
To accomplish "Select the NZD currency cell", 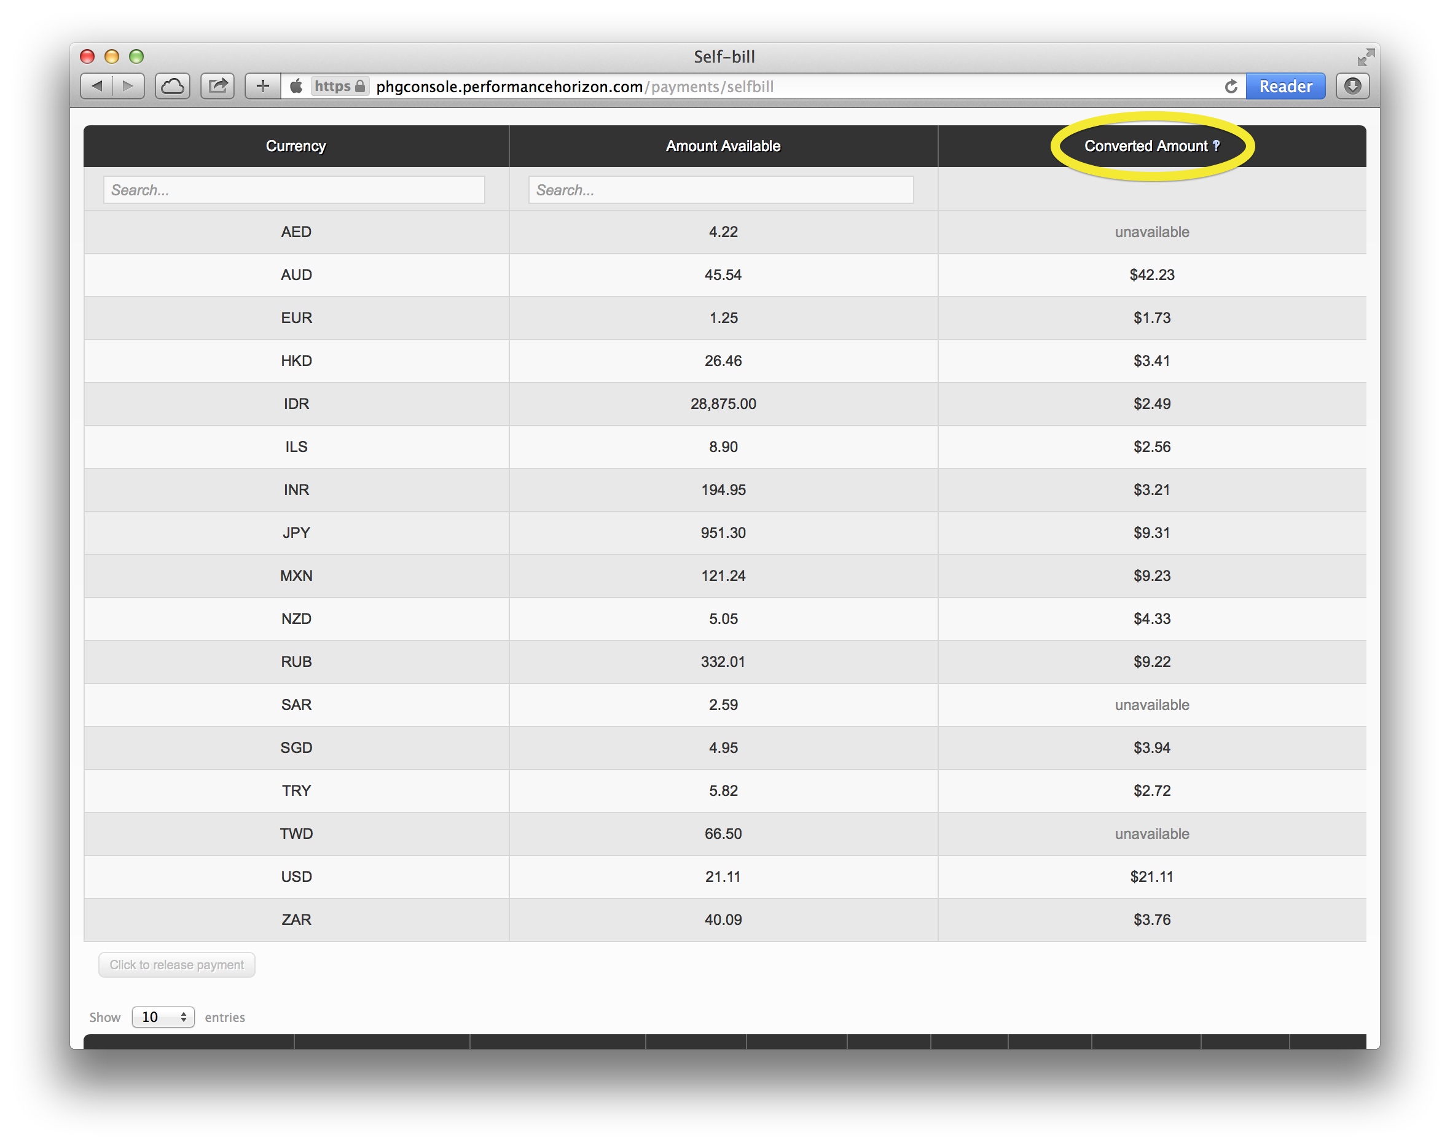I will click(296, 618).
